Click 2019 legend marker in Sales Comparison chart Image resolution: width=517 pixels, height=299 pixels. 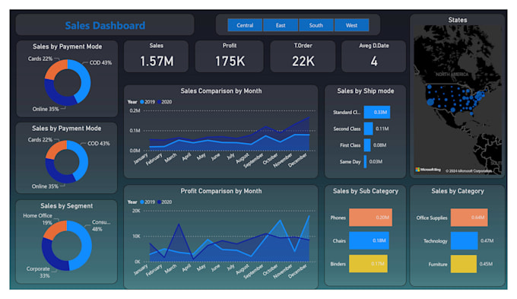(x=142, y=102)
